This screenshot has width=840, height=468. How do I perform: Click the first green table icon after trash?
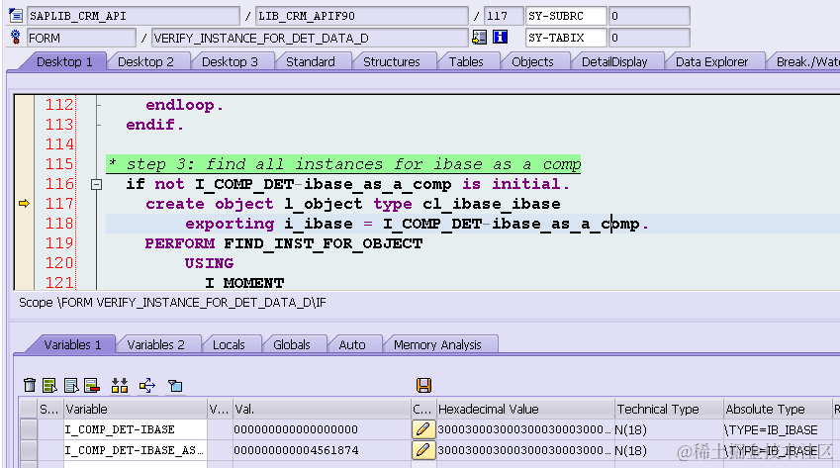point(49,385)
